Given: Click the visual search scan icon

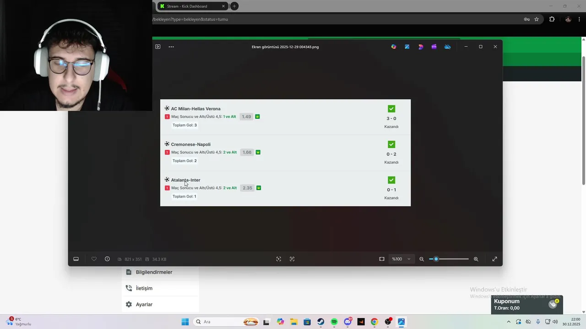Looking at the screenshot, I should click(279, 259).
